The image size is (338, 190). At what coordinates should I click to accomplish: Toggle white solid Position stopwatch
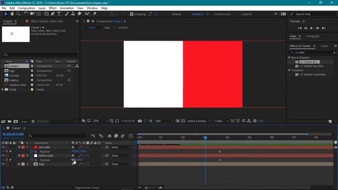[x=32, y=160]
